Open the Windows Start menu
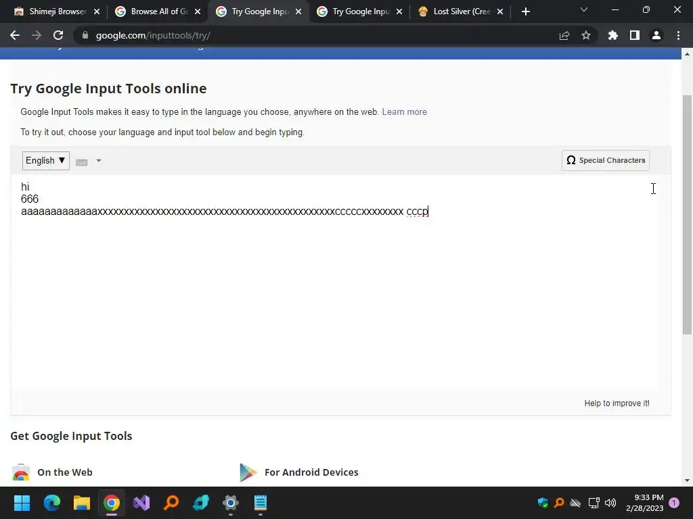Screen dimensions: 693x519 click(22, 503)
